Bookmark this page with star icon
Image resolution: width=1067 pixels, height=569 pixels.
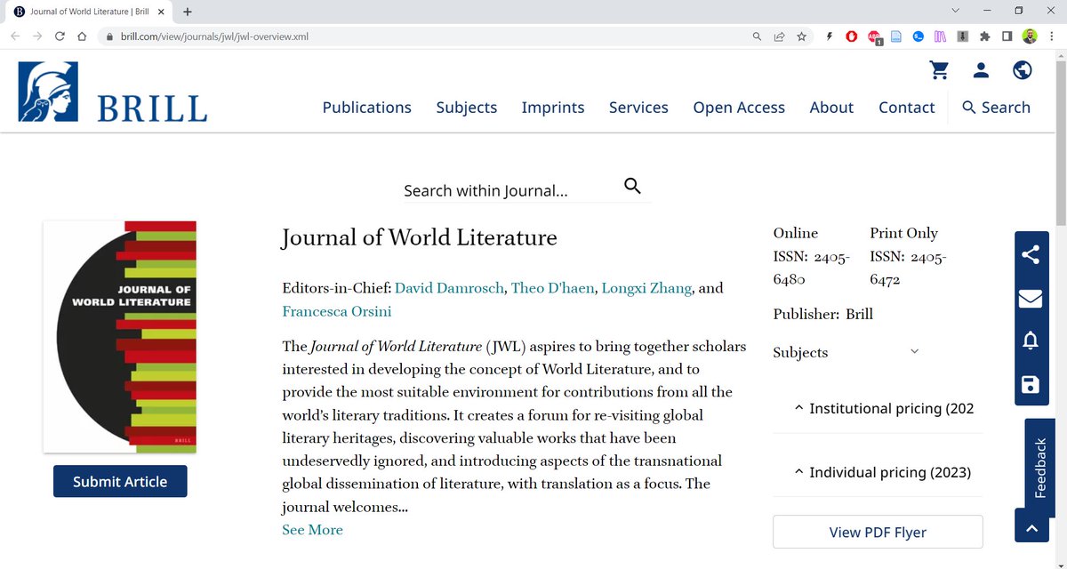click(801, 36)
